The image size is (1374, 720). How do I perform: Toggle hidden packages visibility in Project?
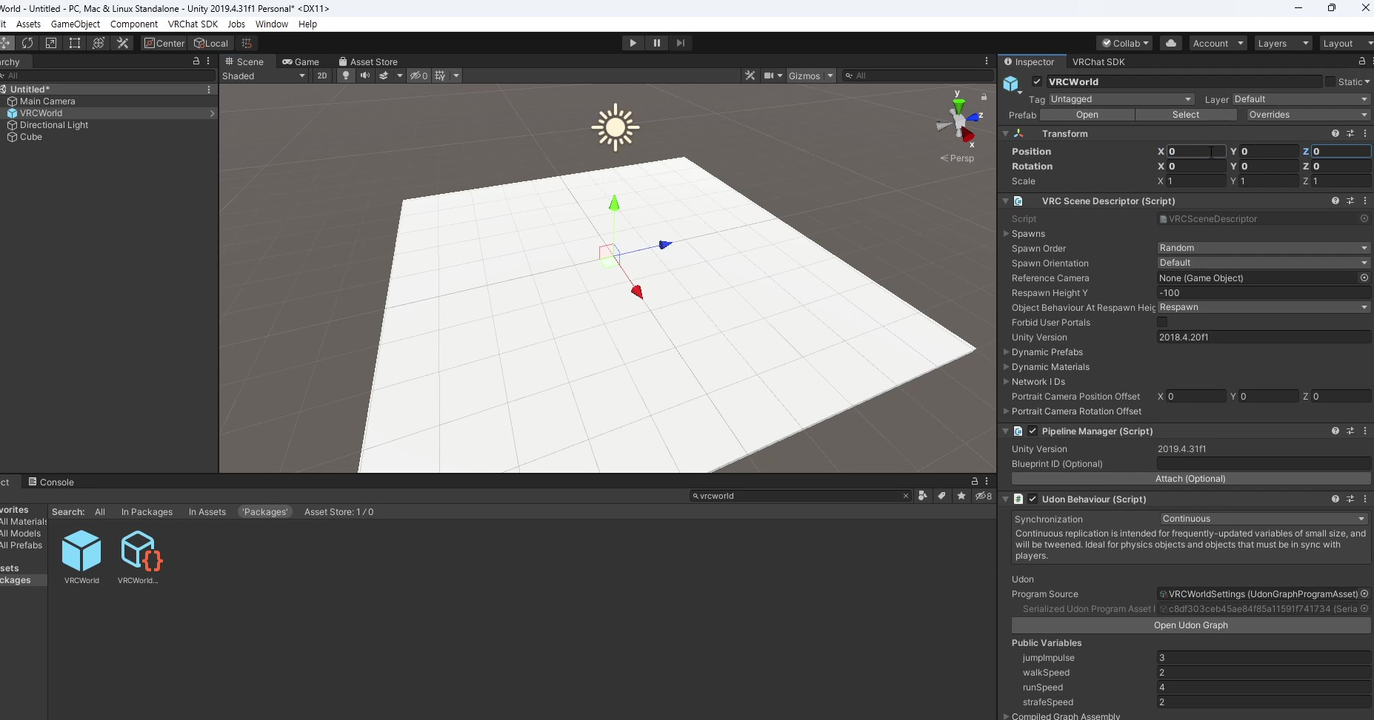[984, 496]
